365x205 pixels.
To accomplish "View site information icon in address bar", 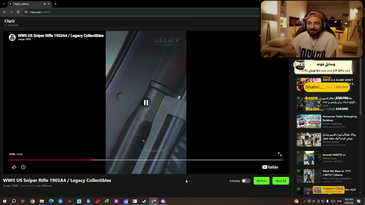I will point(26,12).
